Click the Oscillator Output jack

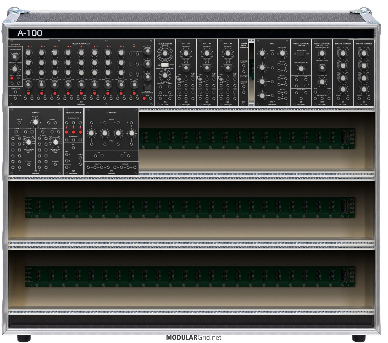tap(15, 99)
